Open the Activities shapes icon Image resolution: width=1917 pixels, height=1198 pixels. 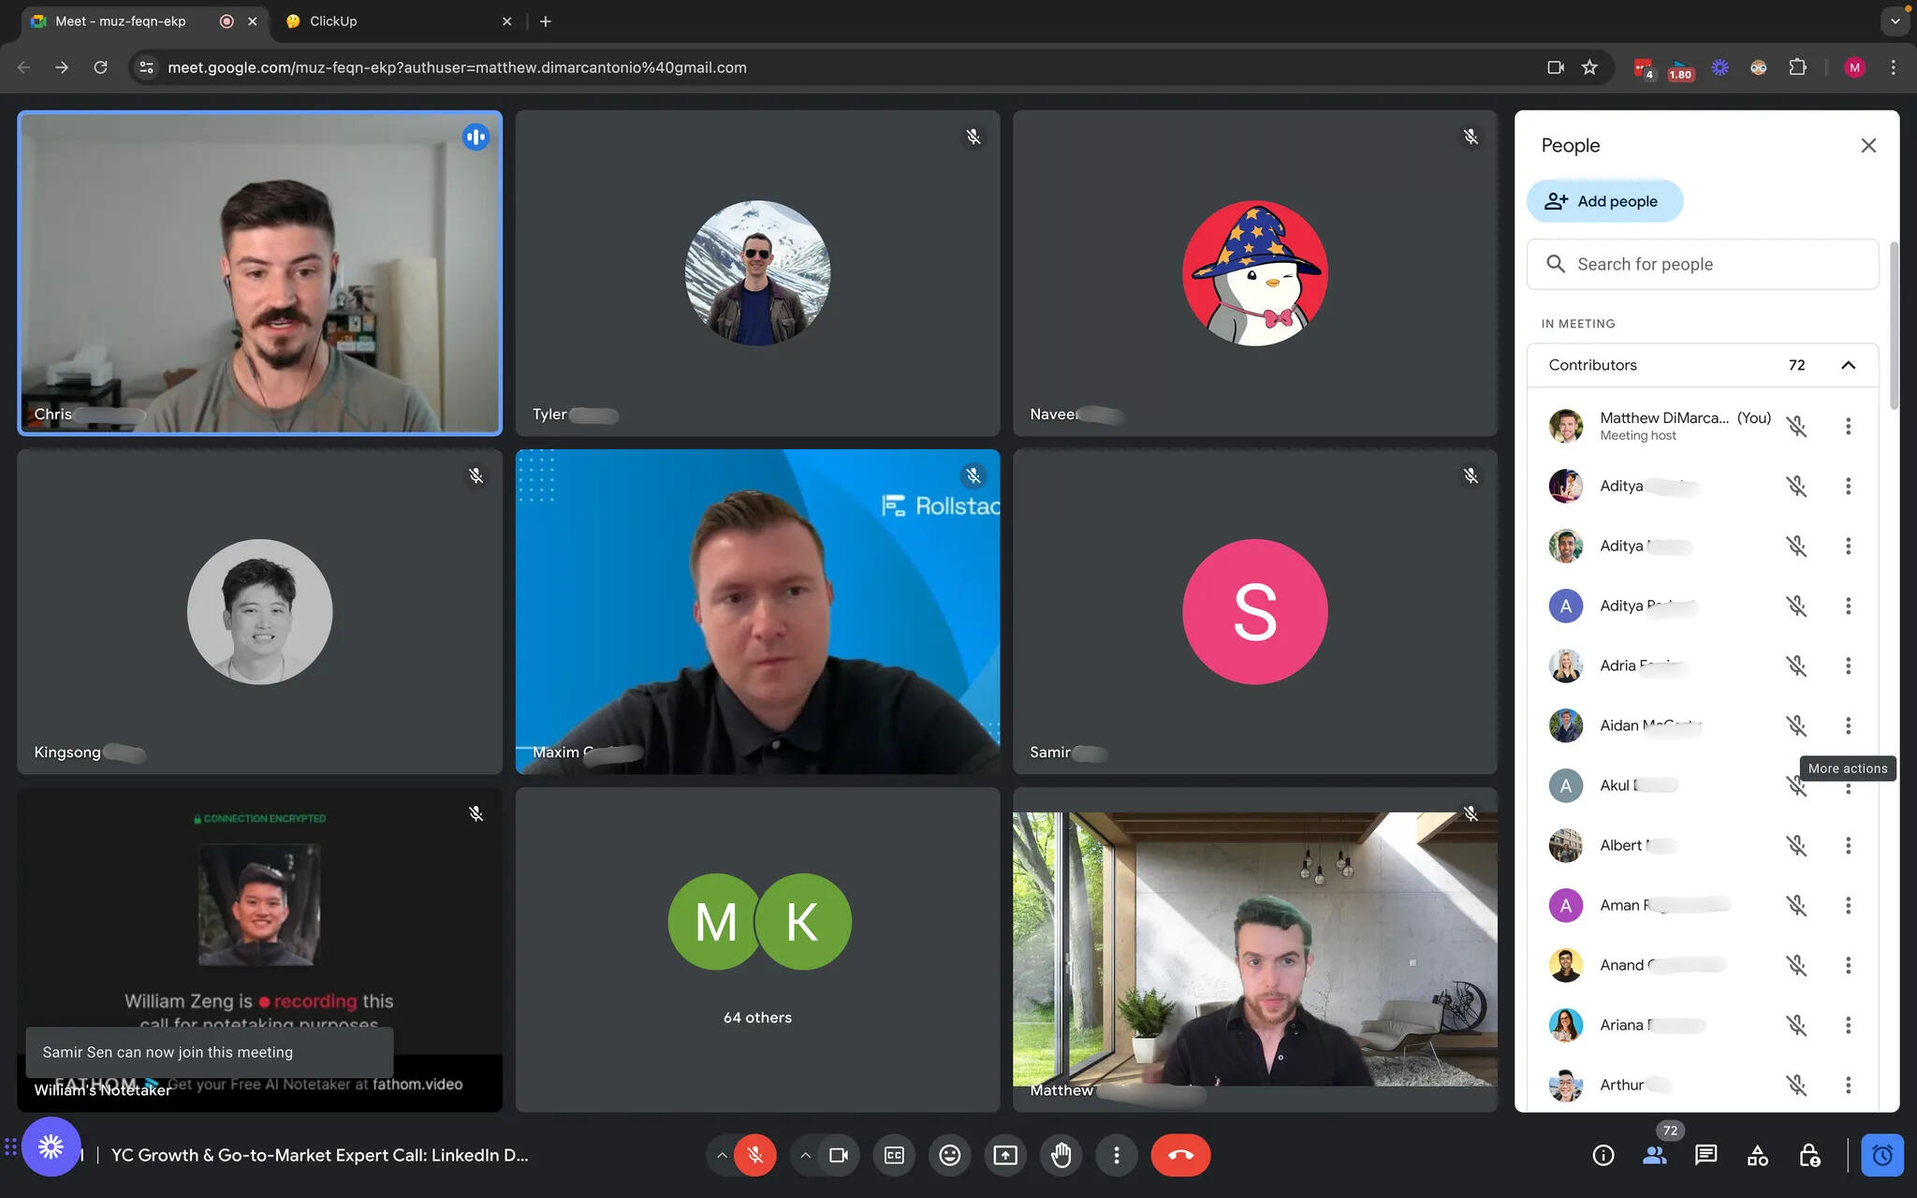click(x=1757, y=1155)
